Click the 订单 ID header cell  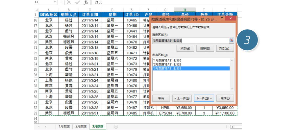click(x=132, y=15)
